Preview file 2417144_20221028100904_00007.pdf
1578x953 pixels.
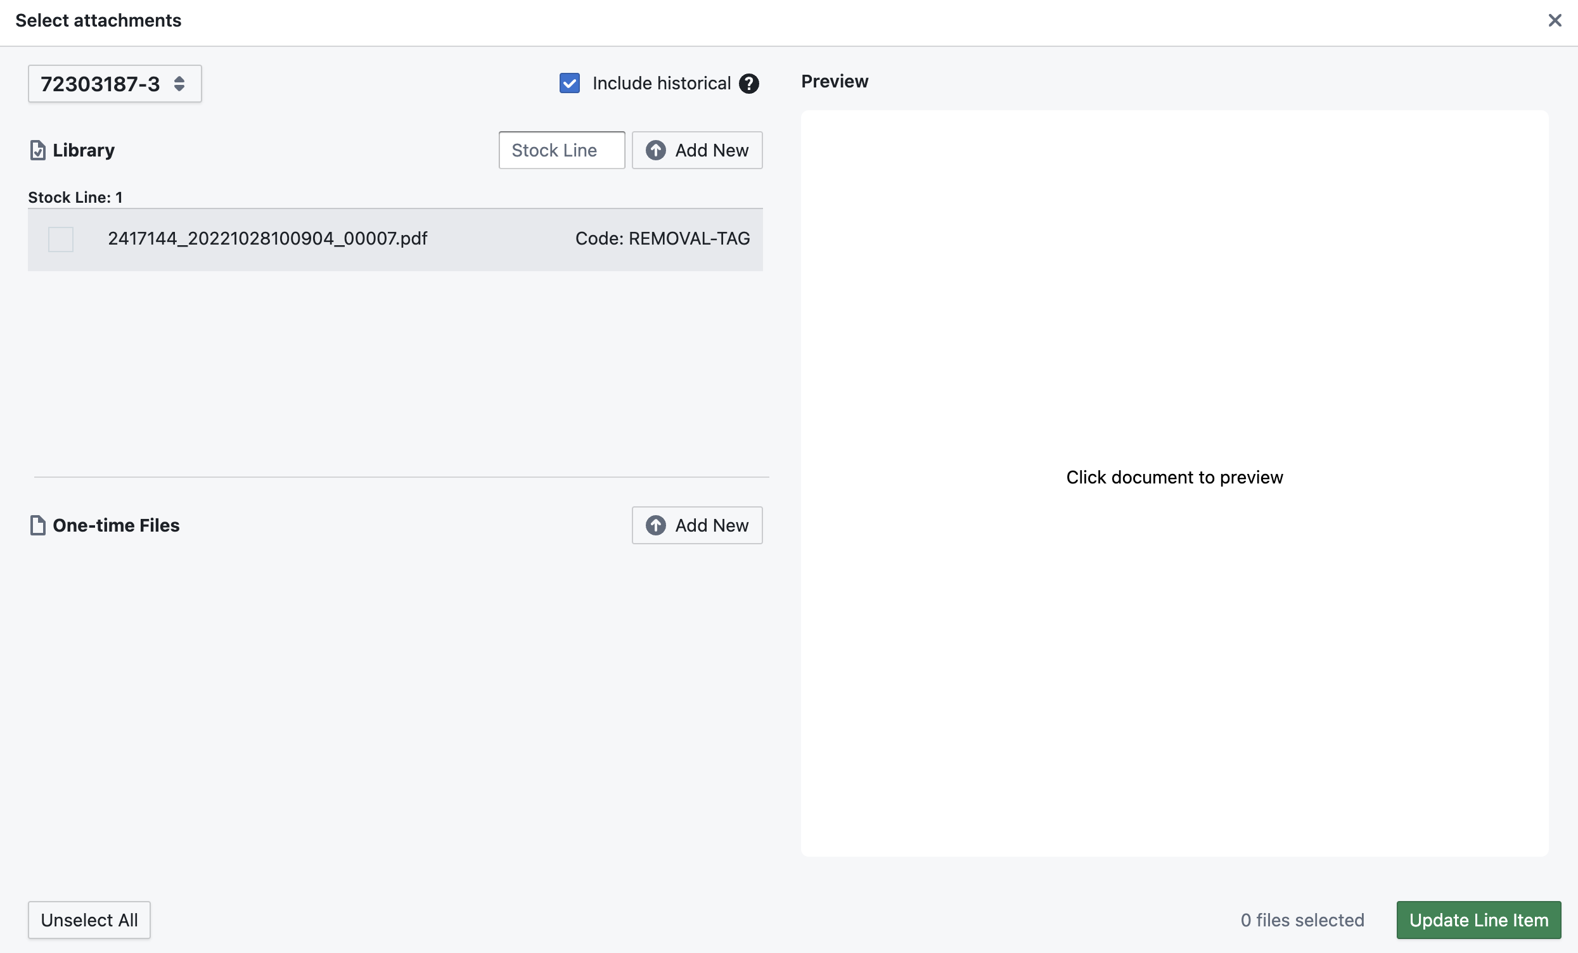point(267,239)
